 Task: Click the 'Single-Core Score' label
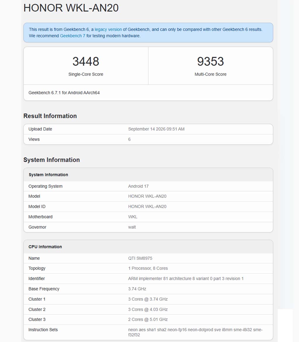click(86, 74)
